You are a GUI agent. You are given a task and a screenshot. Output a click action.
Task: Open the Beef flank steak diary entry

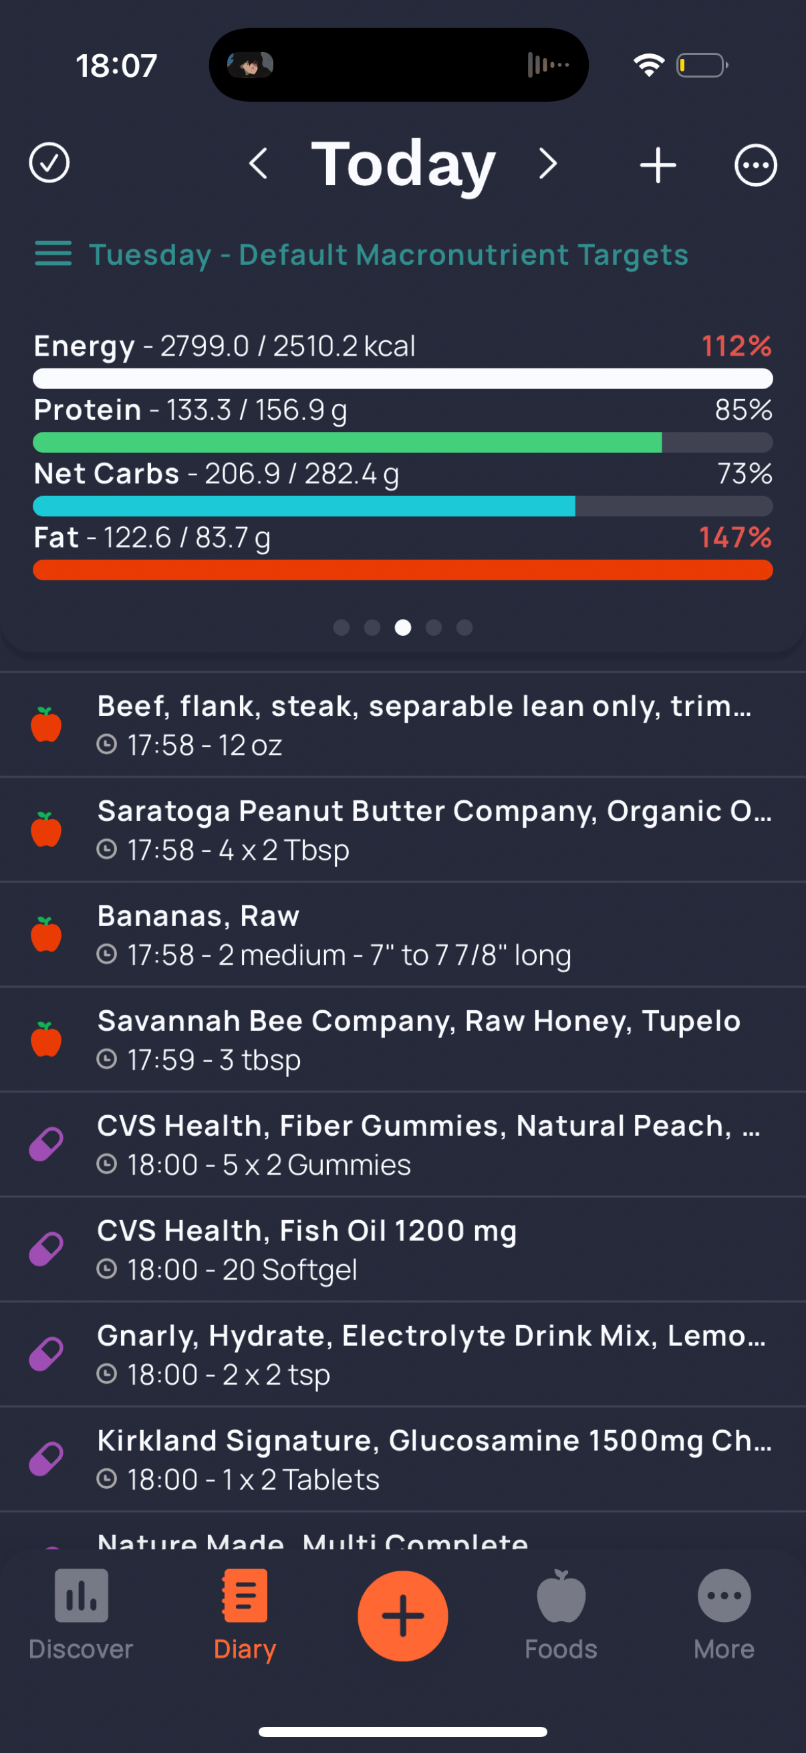(402, 725)
